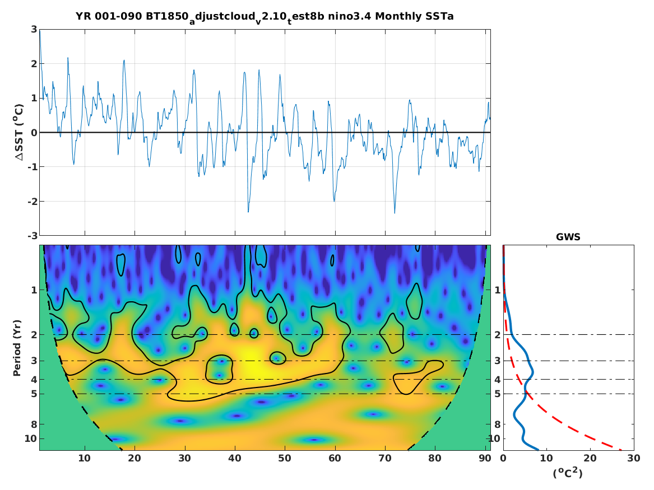Image resolution: width=654 pixels, height=490 pixels.
Task: Select the 'GWS' panel title
Action: pyautogui.click(x=568, y=237)
